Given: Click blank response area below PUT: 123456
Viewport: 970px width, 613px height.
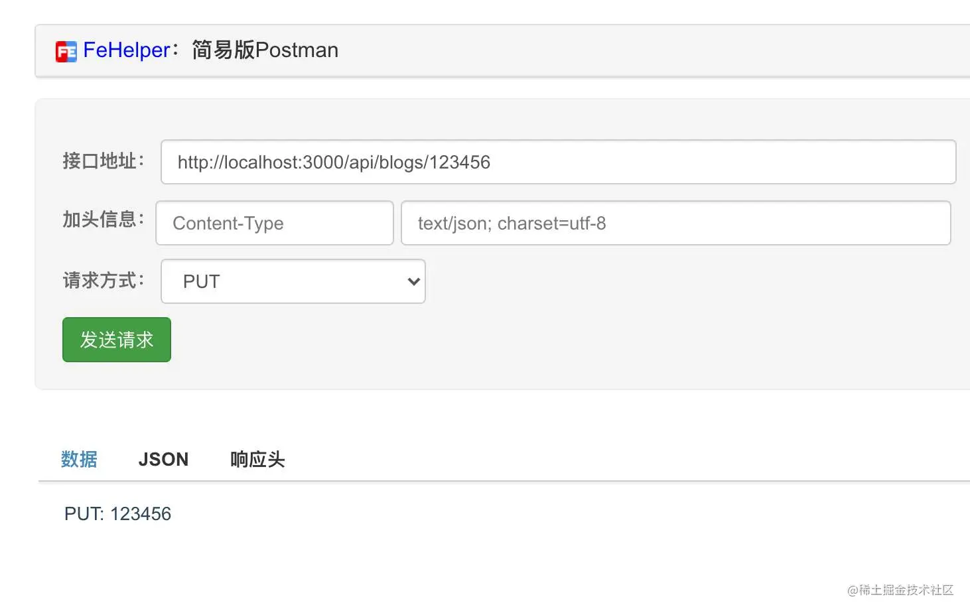Looking at the screenshot, I should click(x=464, y=557).
